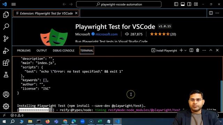Open editor More Actions ellipsis

click(217, 13)
